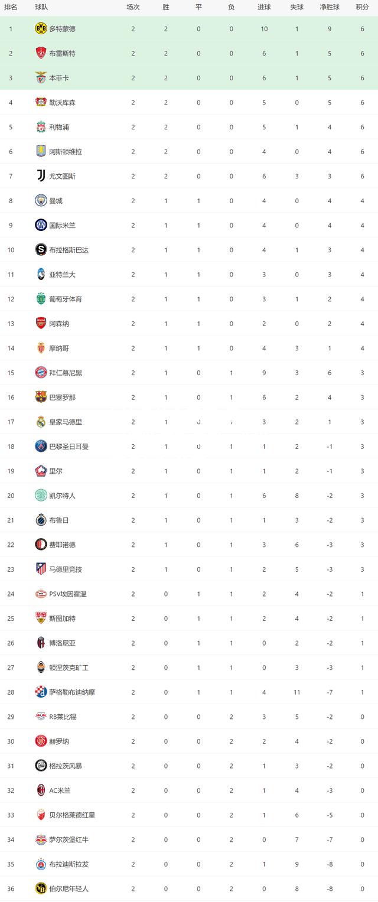Click the 积分 column header
The width and height of the screenshot is (378, 902).
click(x=362, y=8)
